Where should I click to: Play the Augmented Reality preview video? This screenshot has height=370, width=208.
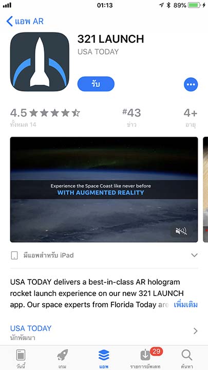coord(104,190)
